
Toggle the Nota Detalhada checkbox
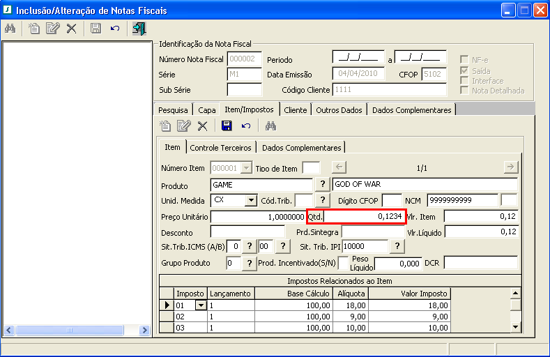[x=465, y=91]
